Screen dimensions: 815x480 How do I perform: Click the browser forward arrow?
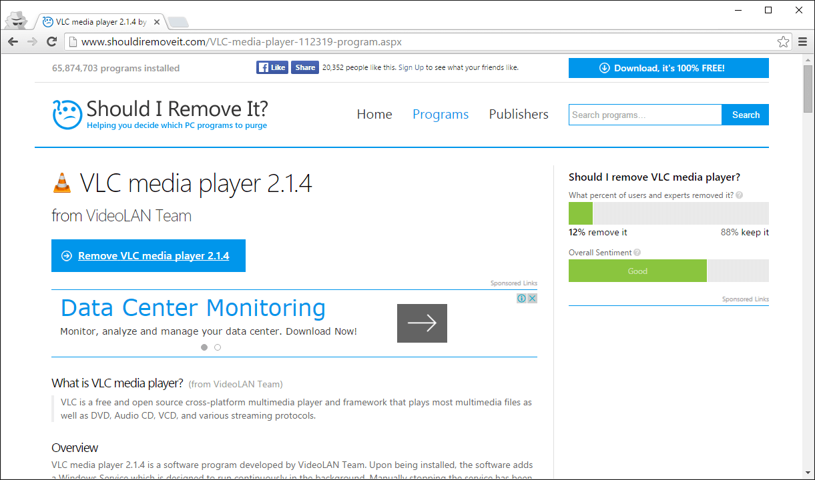(32, 42)
